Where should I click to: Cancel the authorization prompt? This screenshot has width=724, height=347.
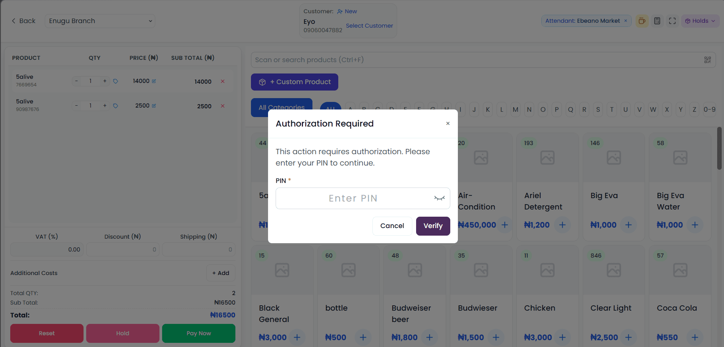pyautogui.click(x=392, y=226)
